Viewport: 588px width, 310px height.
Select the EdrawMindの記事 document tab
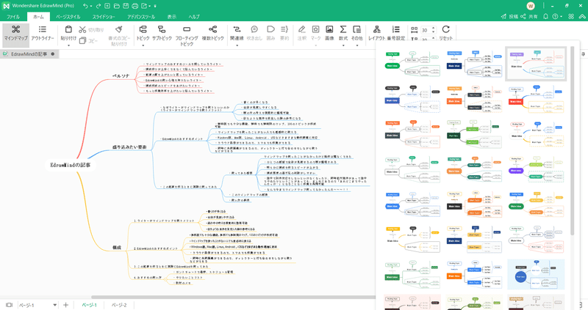pyautogui.click(x=29, y=53)
